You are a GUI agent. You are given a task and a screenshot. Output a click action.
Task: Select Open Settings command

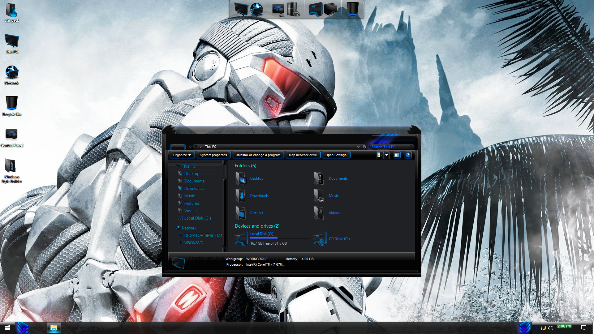pos(336,155)
